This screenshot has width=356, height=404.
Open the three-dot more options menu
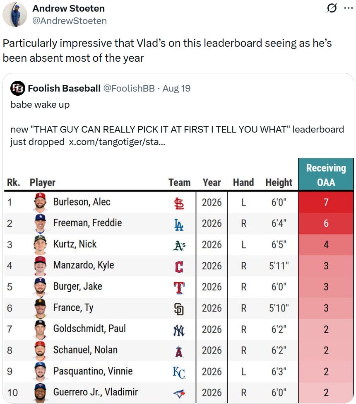(x=349, y=8)
